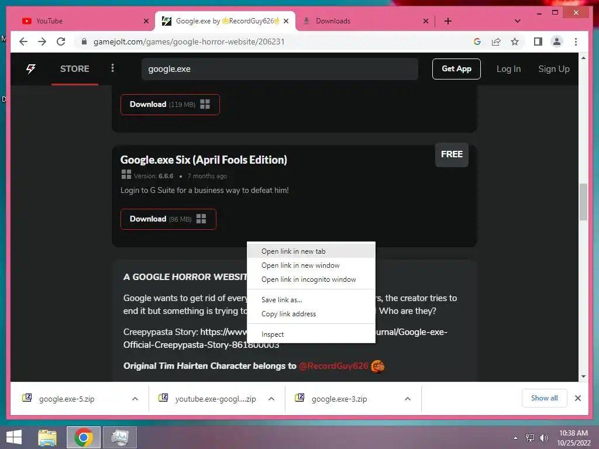This screenshot has height=449, width=599.
Task: Click the FREE price badge
Action: tap(452, 154)
